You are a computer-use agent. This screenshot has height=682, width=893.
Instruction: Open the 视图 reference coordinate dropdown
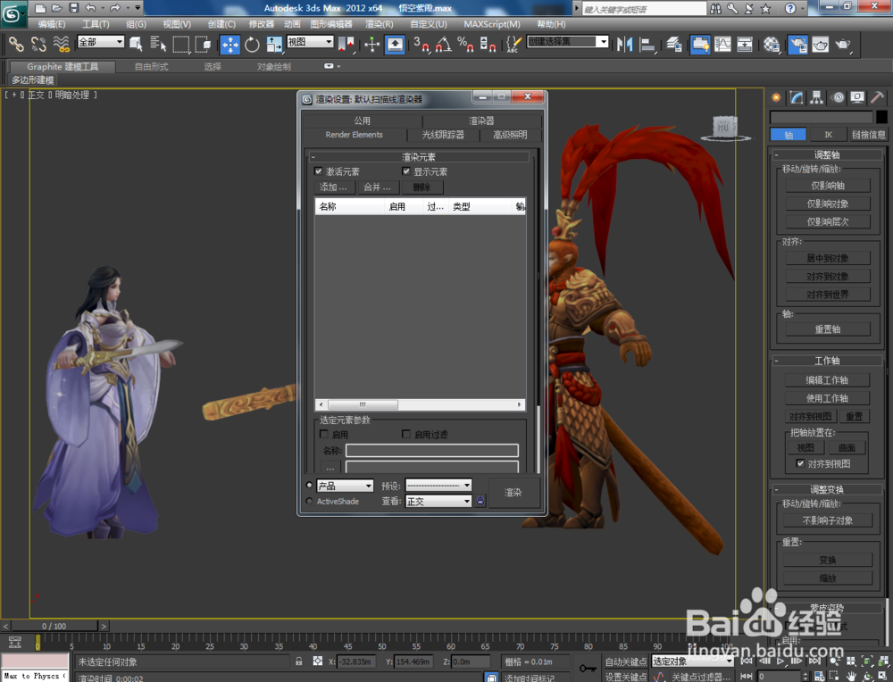(x=310, y=42)
